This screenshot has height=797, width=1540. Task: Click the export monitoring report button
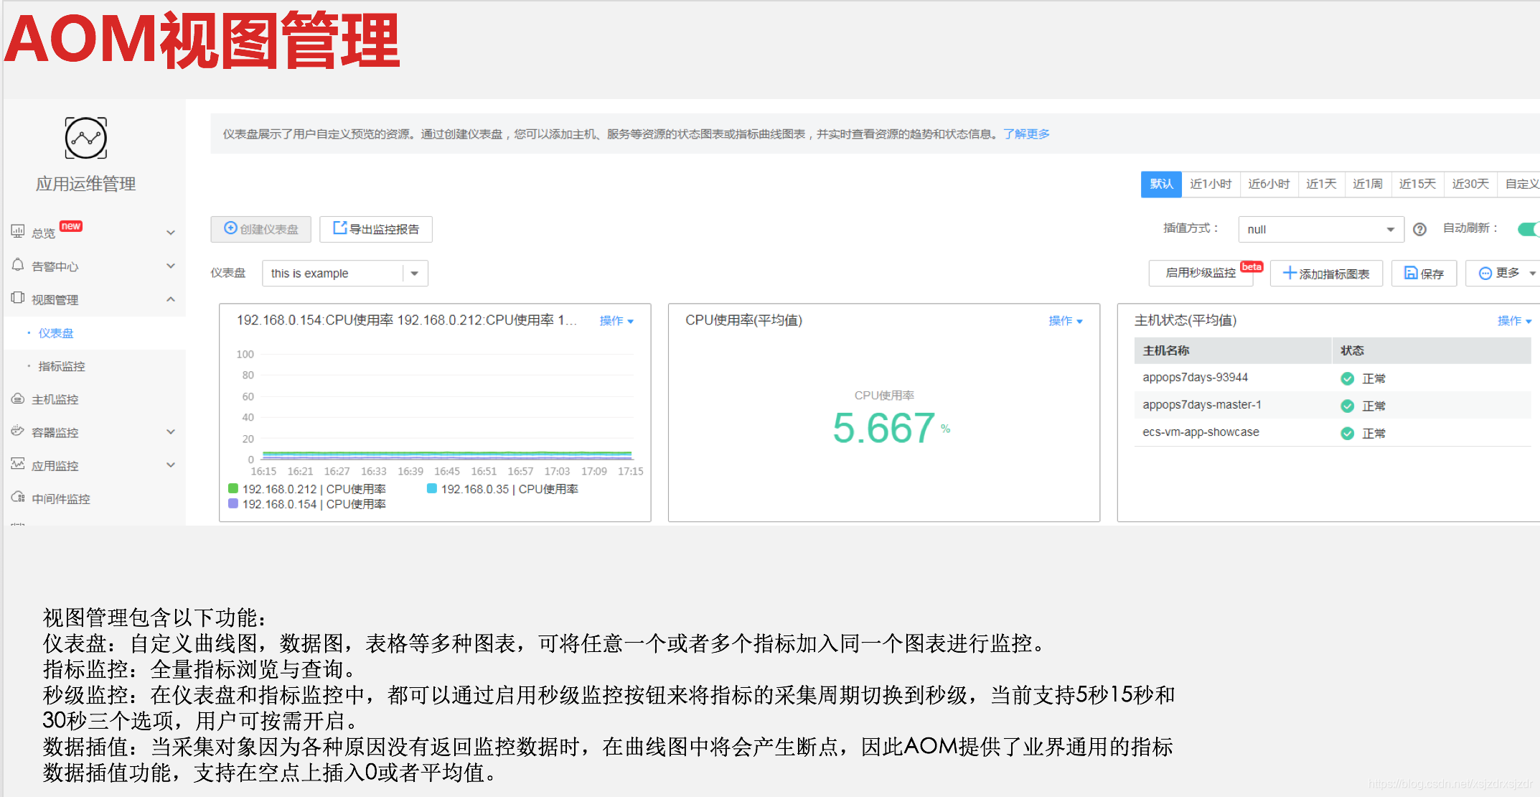(x=376, y=229)
